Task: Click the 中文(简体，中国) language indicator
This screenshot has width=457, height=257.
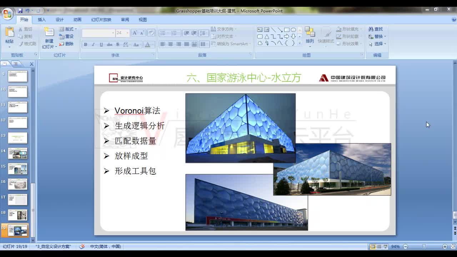Action: point(105,247)
